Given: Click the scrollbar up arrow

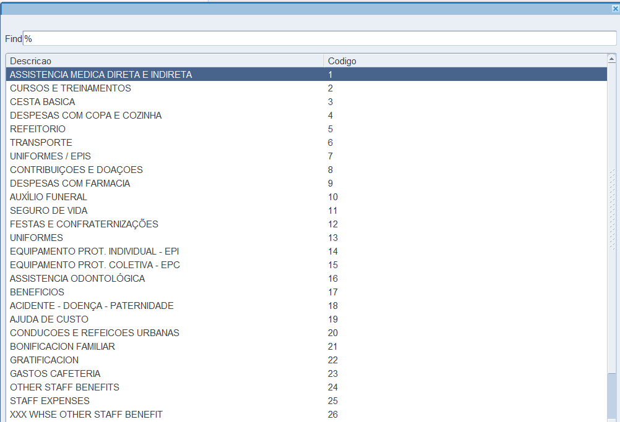Looking at the screenshot, I should coord(612,59).
